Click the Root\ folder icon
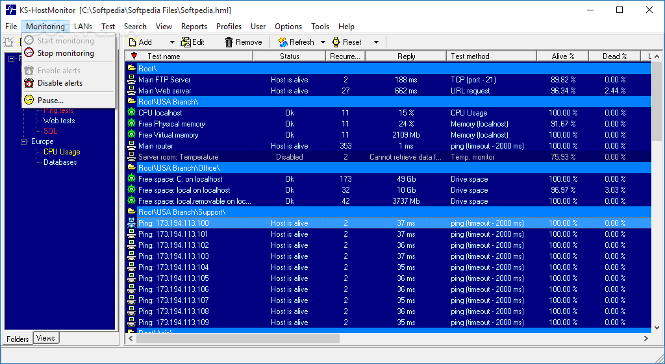 click(131, 68)
